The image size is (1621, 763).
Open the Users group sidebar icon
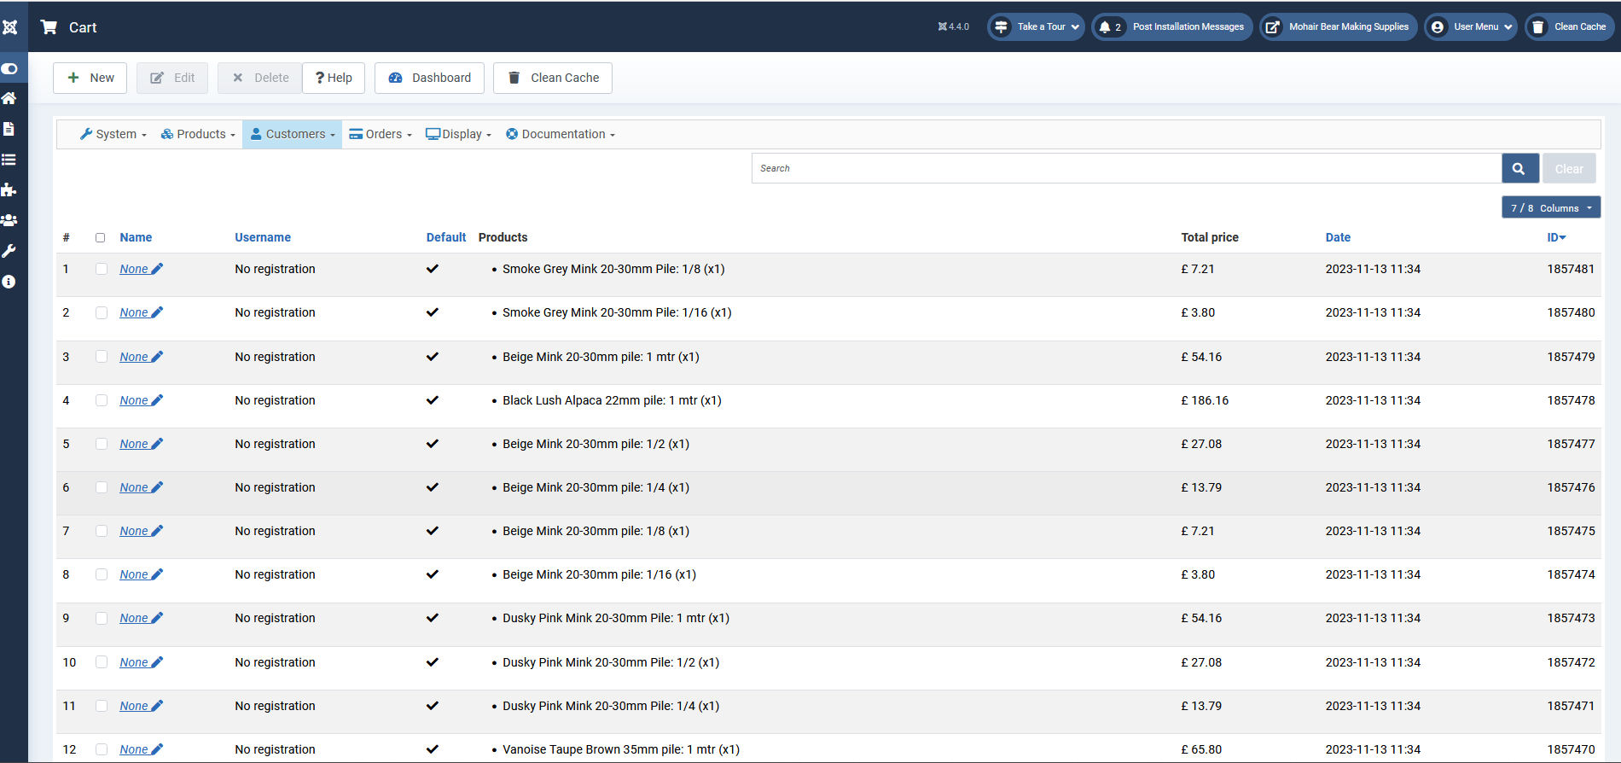tap(9, 220)
